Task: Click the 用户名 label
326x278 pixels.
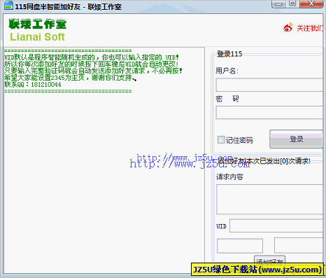Action: (x=227, y=71)
